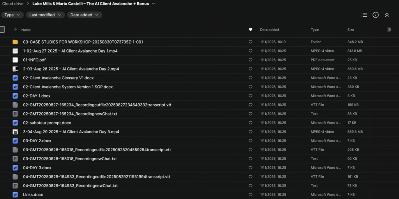This screenshot has height=199, width=399.
Task: Select 02-Client Avalanche System Version 1 SOP.docx
Action: (x=68, y=87)
